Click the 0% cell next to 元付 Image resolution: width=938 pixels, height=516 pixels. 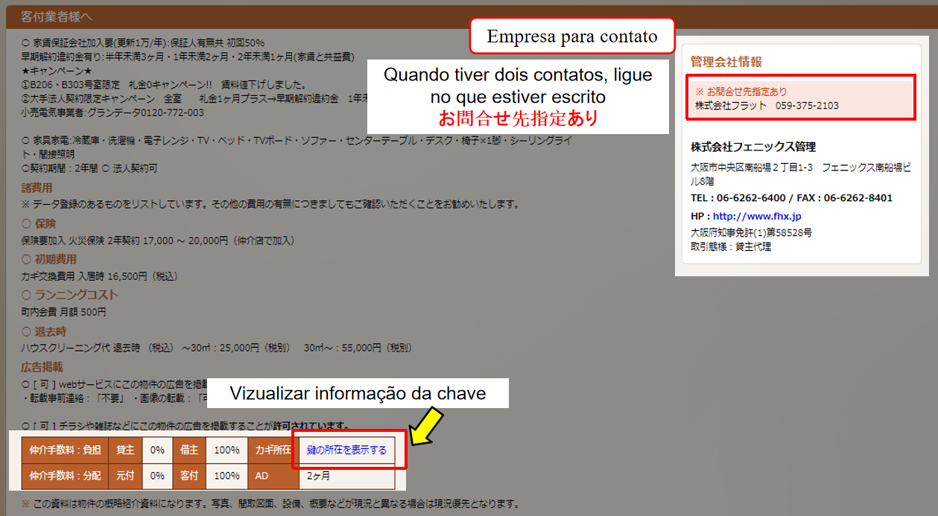[x=157, y=475]
